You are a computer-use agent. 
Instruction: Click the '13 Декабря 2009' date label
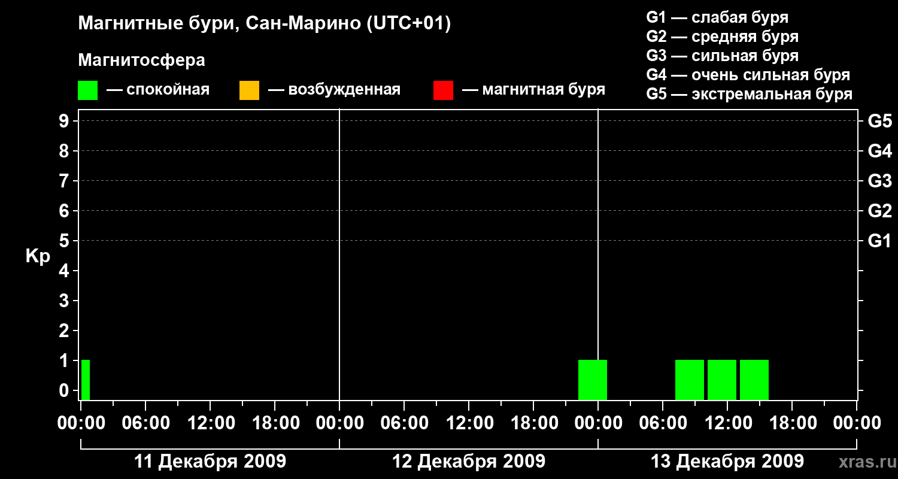(x=727, y=462)
